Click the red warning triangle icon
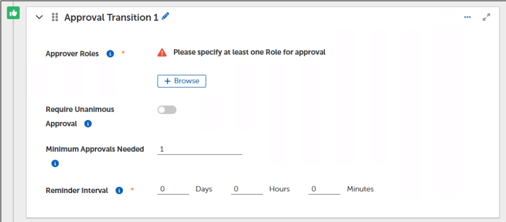Viewport: 506px width, 222px height. [162, 52]
